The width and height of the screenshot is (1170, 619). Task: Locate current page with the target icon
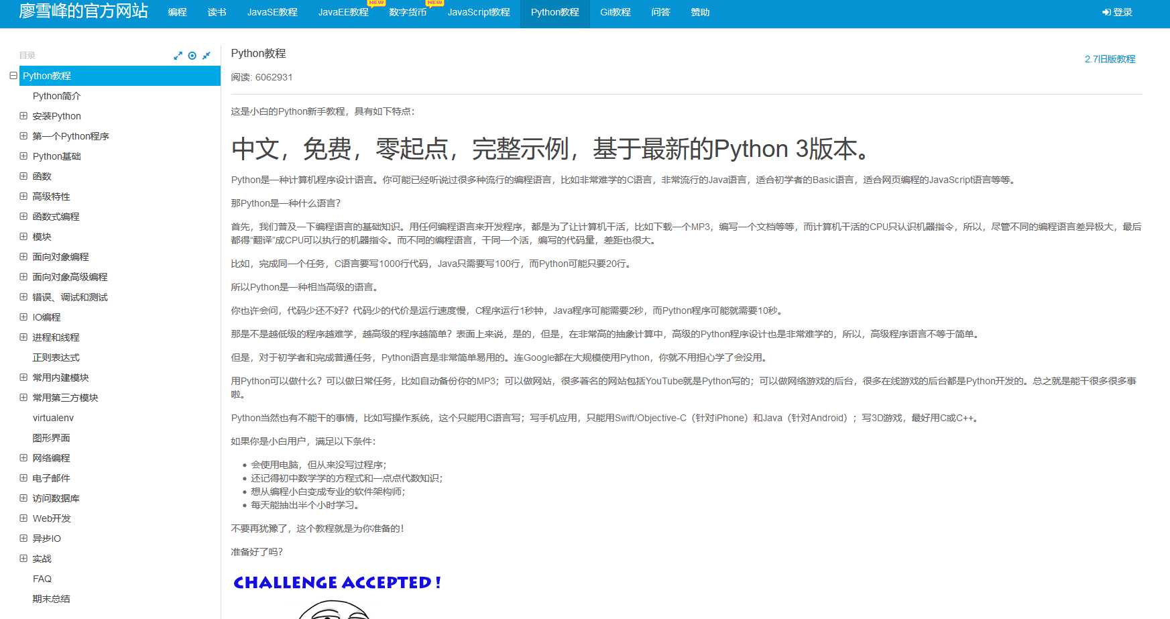click(x=192, y=56)
